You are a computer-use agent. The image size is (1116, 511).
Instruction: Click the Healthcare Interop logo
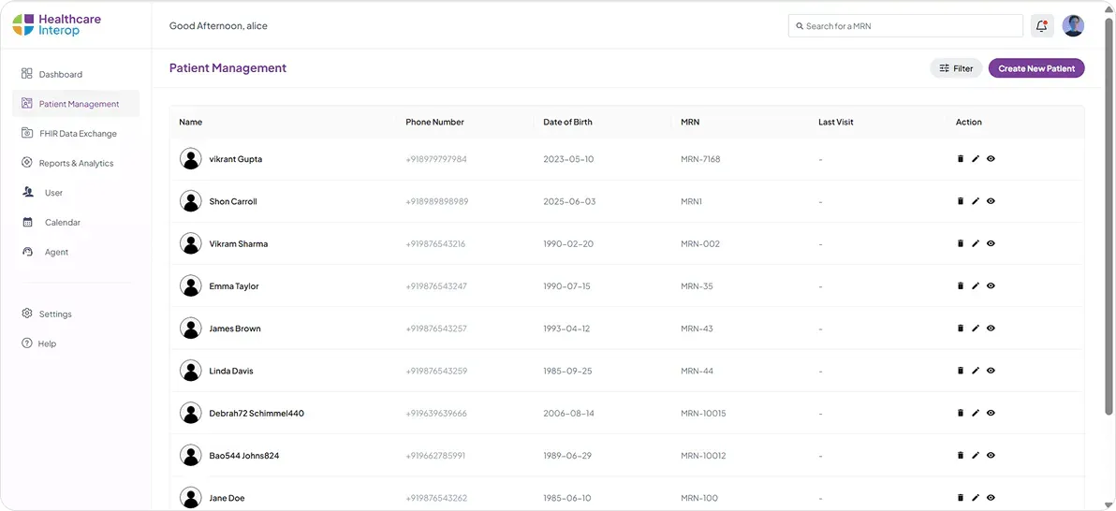click(x=57, y=25)
